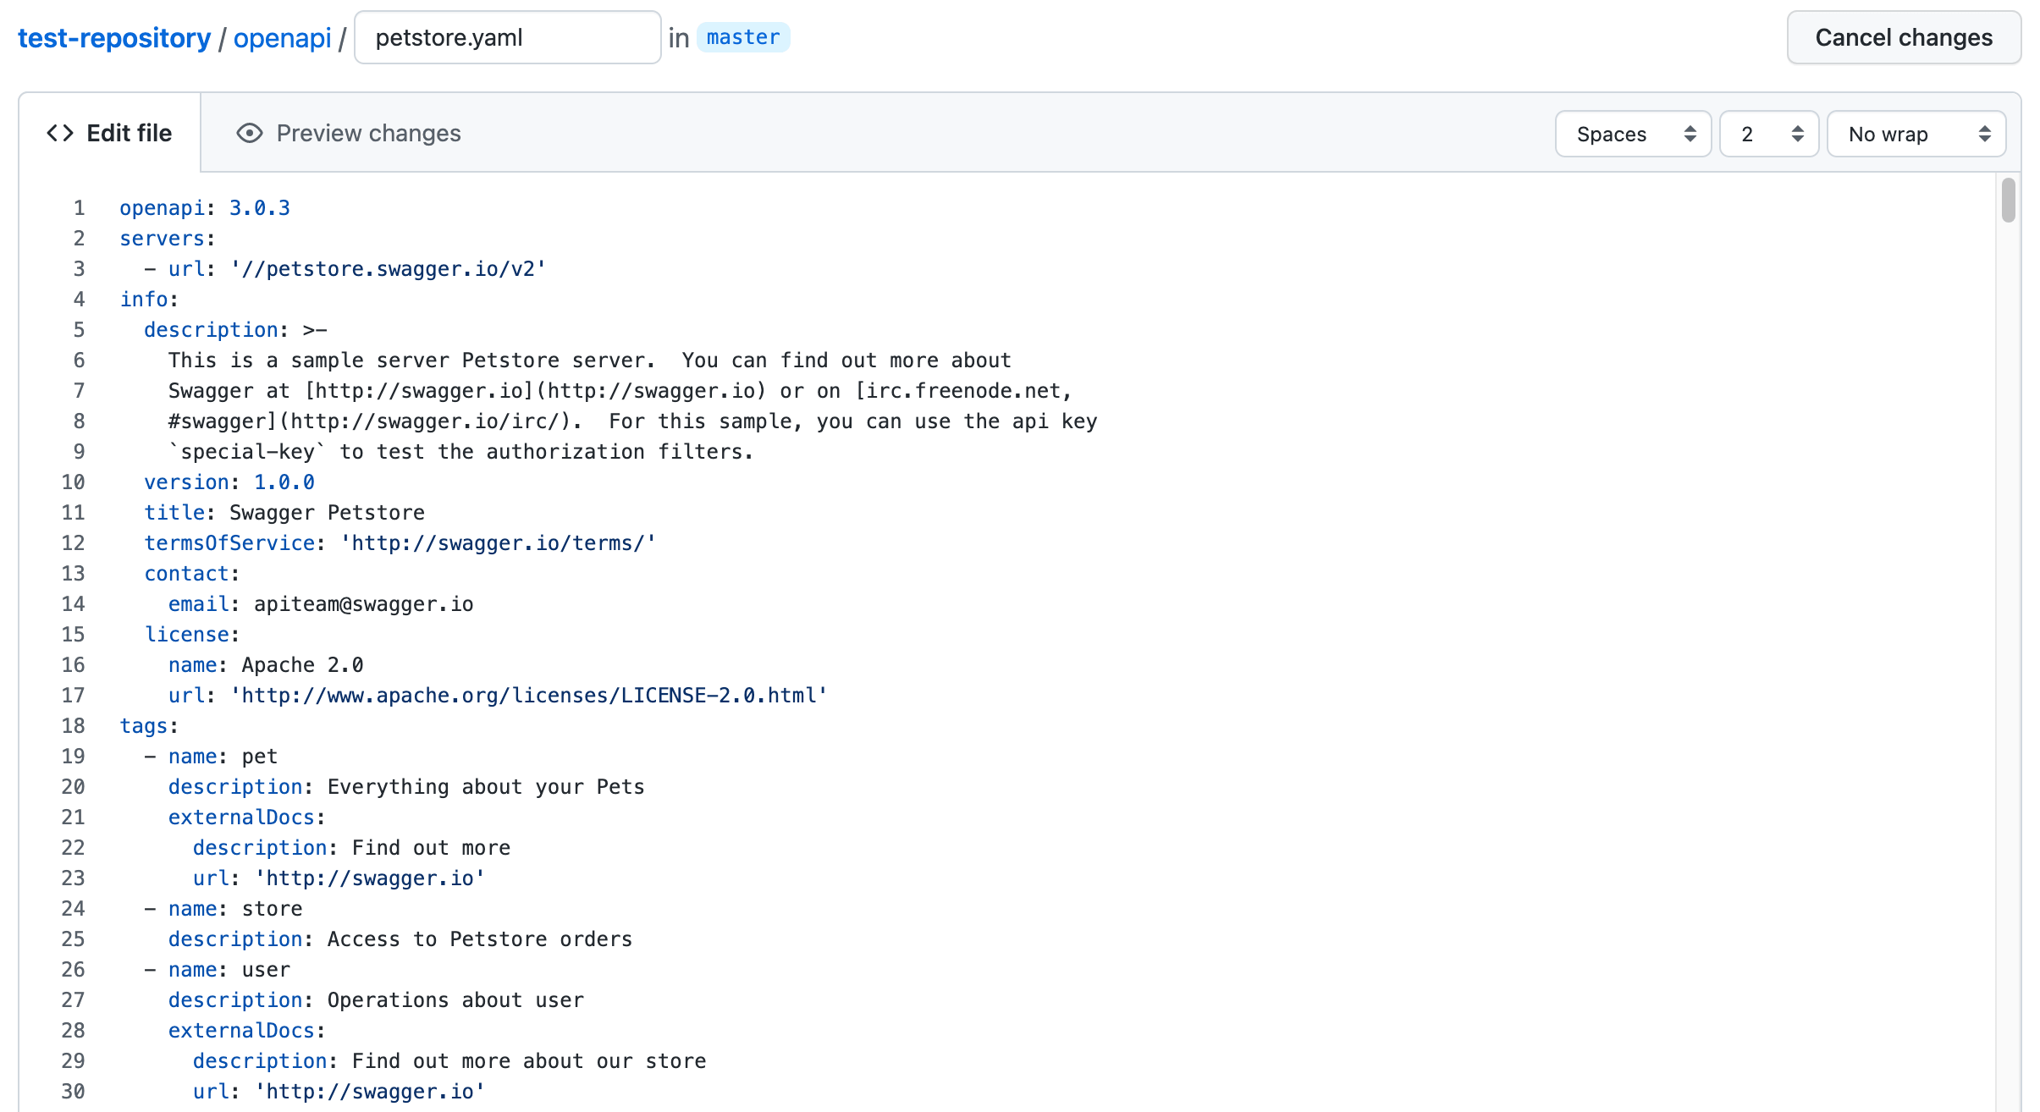Image resolution: width=2040 pixels, height=1112 pixels.
Task: Click the '- name: pet' line
Action: pyautogui.click(x=211, y=757)
